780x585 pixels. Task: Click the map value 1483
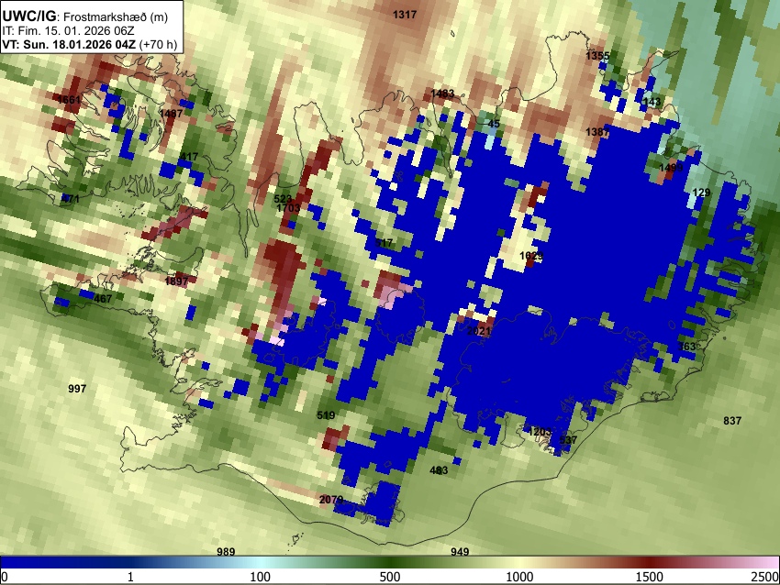click(x=442, y=94)
